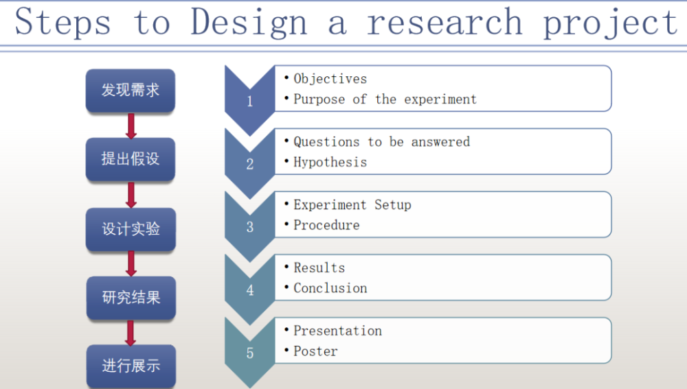Select the 提出假设 box
This screenshot has height=389, width=687.
click(131, 159)
